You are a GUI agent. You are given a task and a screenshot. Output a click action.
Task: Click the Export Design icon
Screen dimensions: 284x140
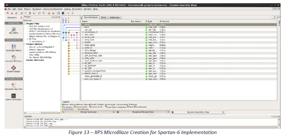(14, 68)
